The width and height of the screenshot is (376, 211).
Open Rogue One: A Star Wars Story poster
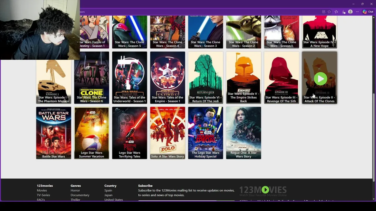pyautogui.click(x=244, y=133)
